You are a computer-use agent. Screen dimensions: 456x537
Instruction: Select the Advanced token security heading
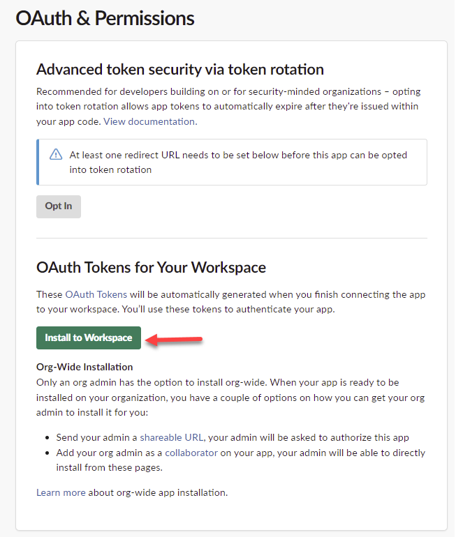click(180, 69)
